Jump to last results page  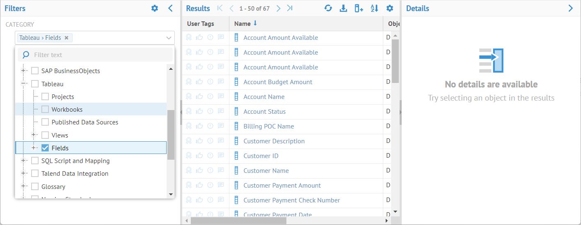[290, 8]
